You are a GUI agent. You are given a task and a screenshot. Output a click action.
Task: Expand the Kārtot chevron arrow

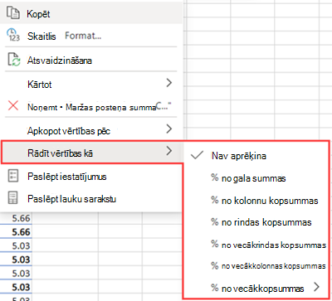tap(169, 83)
